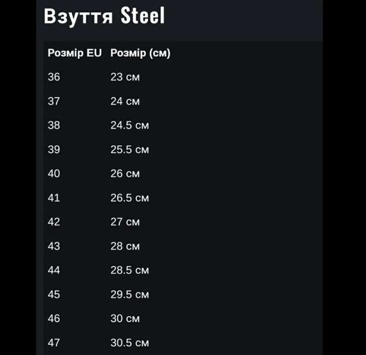Image resolution: width=366 pixels, height=355 pixels.
Task: Select EU size 40 cell
Action: coord(54,174)
